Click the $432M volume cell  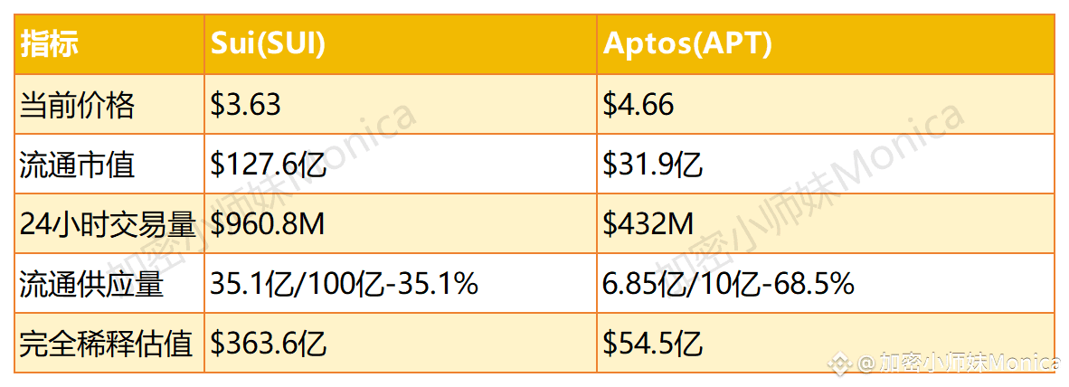coord(827,224)
